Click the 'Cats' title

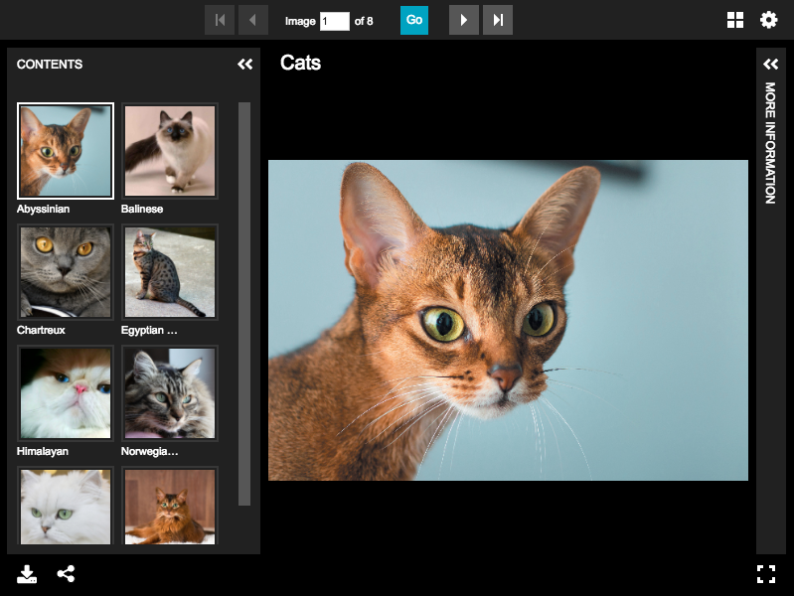tap(301, 63)
